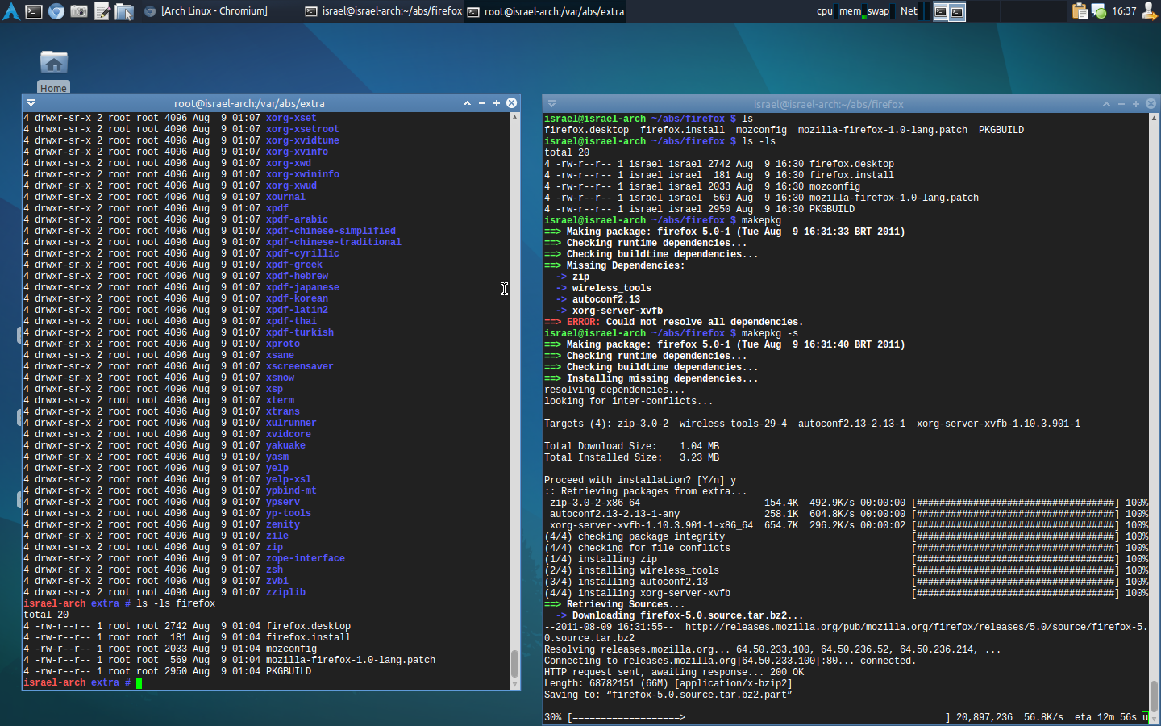
Task: Click the scrollbar handle in the root terminal
Action: pos(514,664)
